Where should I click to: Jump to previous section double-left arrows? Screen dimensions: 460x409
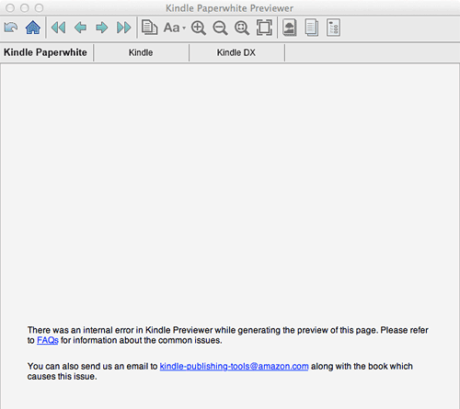coord(58,28)
